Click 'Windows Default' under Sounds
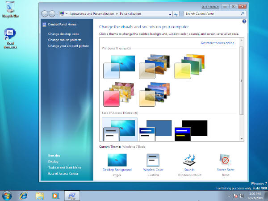The height and width of the screenshot is (201, 268). pos(189,175)
